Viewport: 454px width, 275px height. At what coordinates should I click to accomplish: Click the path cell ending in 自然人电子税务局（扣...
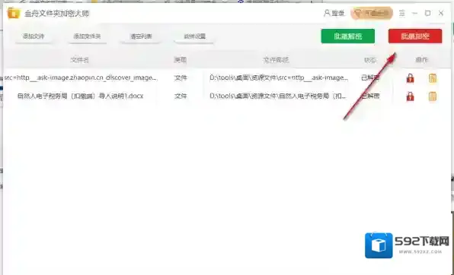point(278,96)
